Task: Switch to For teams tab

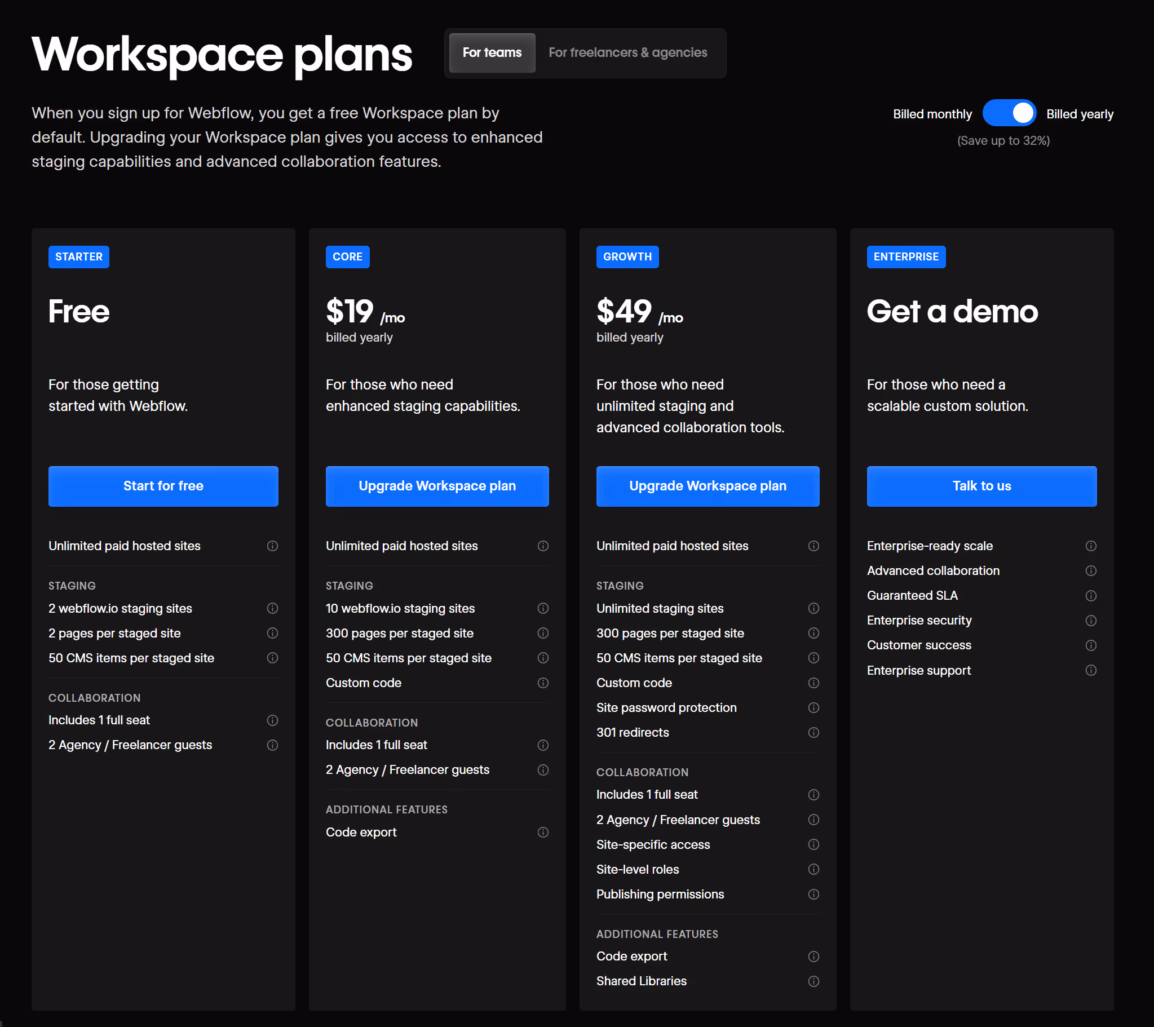Action: click(x=492, y=53)
